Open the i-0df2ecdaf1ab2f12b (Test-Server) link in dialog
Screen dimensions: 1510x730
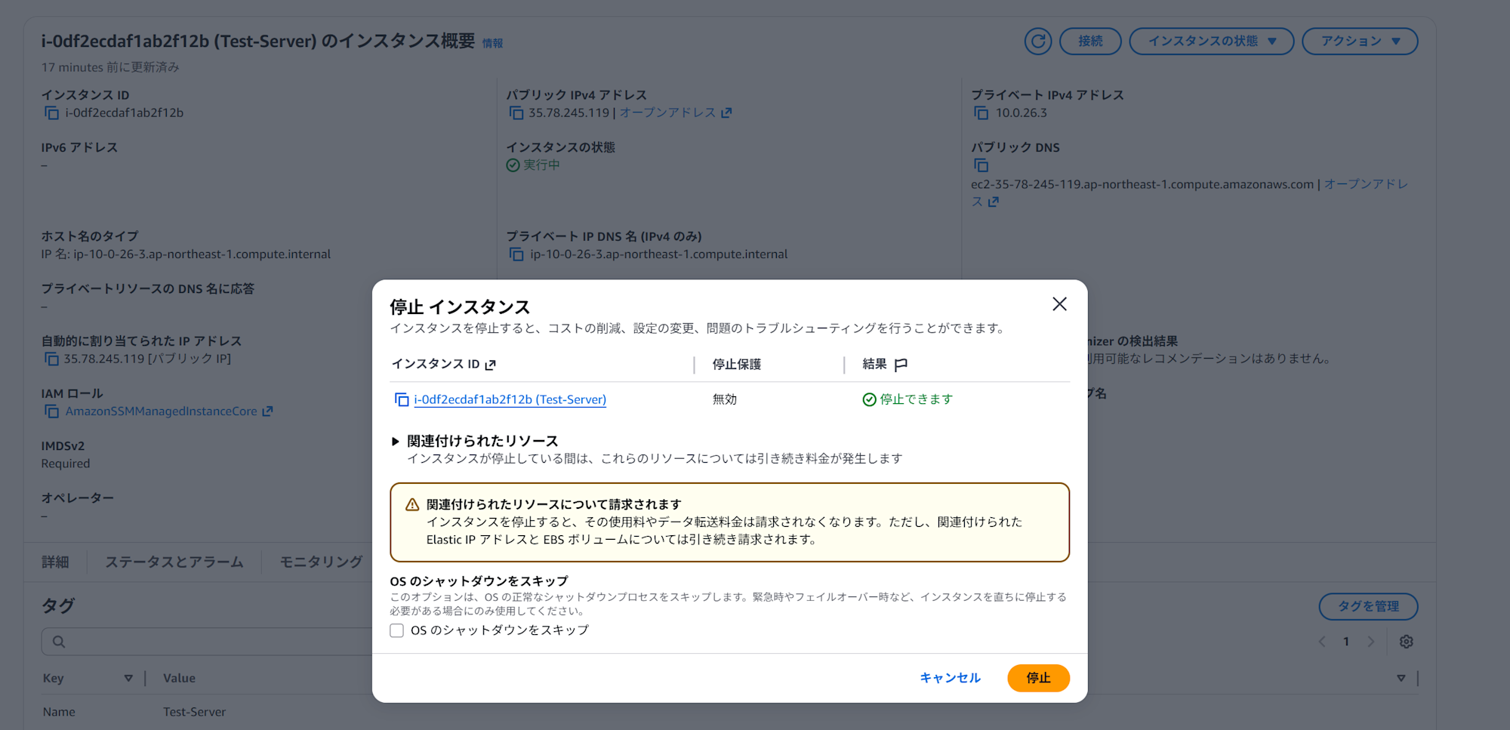510,399
